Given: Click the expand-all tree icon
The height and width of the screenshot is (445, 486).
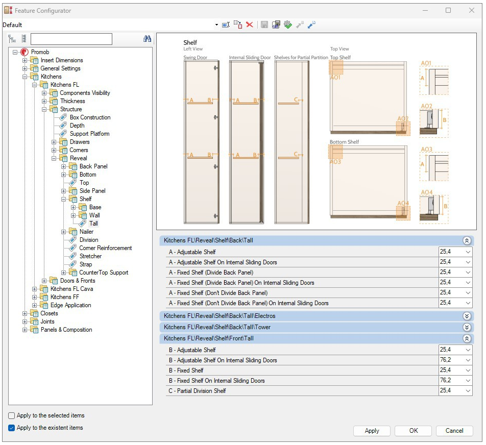Looking at the screenshot, I should click(23, 39).
